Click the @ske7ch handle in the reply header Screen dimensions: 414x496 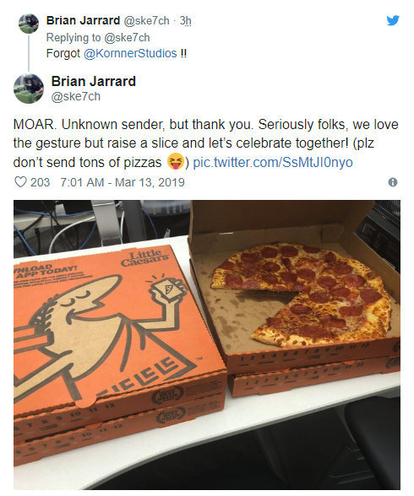coord(146,20)
